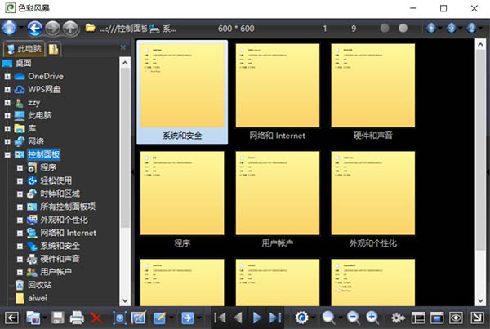Select the 硬件和声音 thumbnail
490x329 pixels.
coord(373,92)
